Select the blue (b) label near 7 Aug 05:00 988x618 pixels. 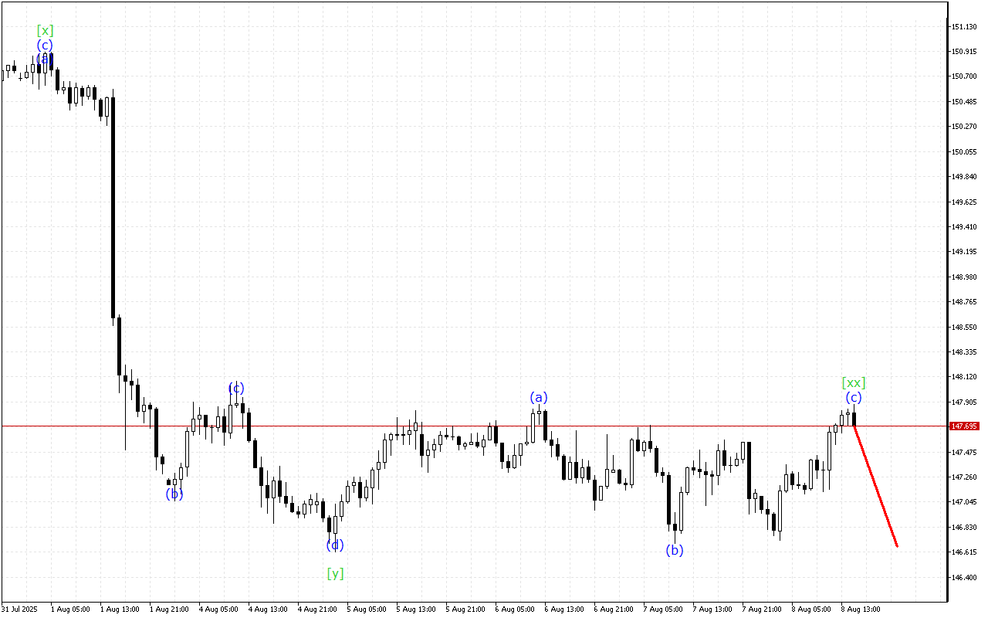[675, 550]
